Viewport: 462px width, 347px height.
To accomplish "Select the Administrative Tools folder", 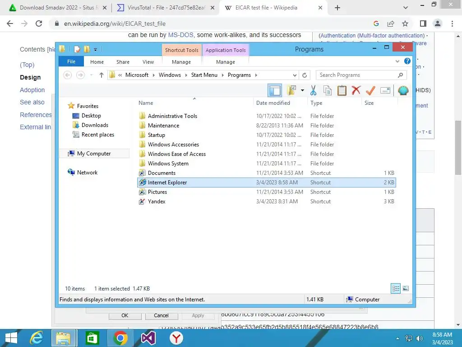I will coord(172,116).
